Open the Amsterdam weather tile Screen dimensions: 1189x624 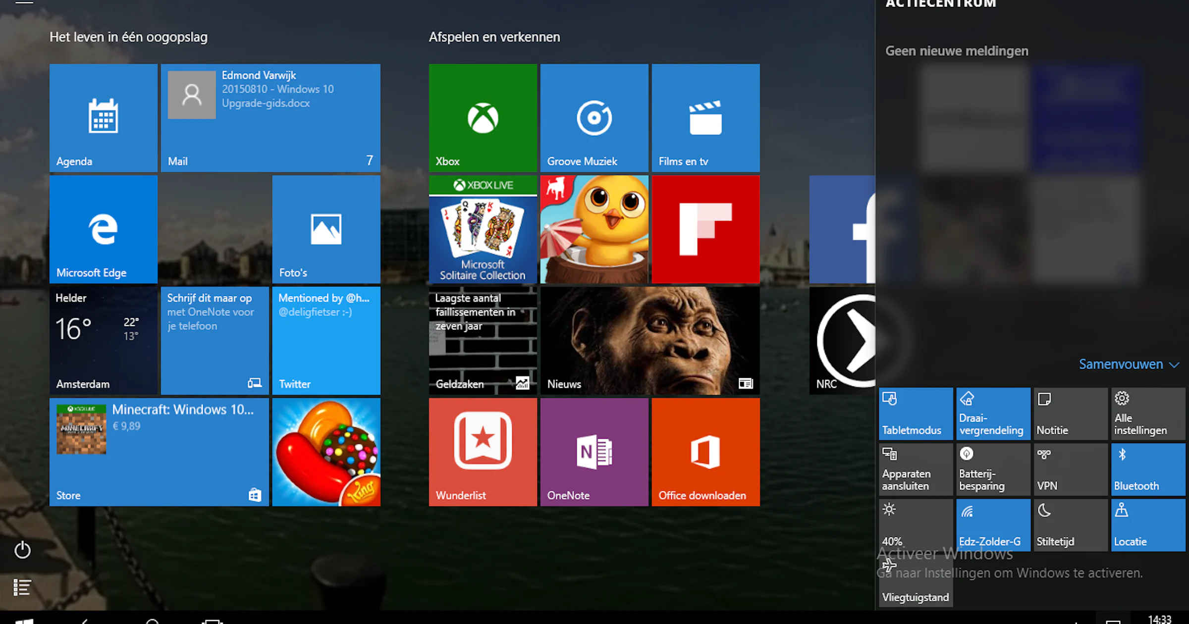[104, 341]
